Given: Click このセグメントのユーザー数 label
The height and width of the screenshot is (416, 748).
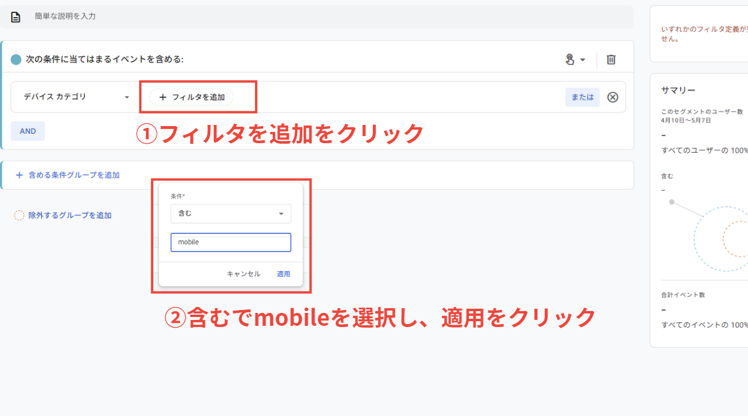Looking at the screenshot, I should [x=702, y=111].
